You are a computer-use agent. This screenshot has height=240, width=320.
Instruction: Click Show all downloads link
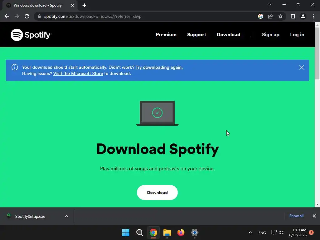296,216
